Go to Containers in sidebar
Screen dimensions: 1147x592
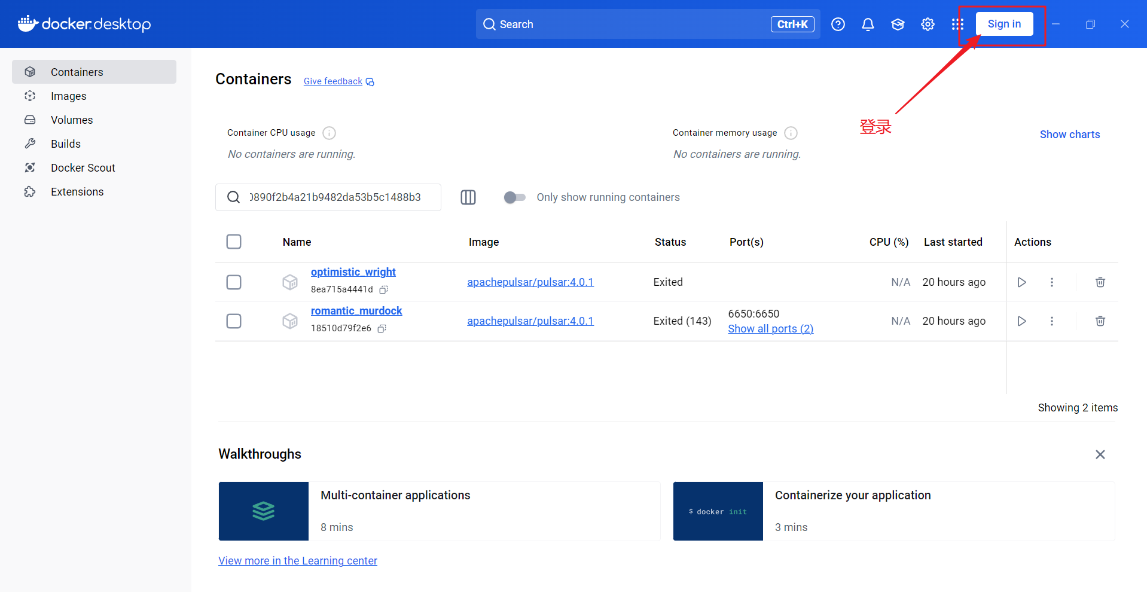pyautogui.click(x=94, y=72)
